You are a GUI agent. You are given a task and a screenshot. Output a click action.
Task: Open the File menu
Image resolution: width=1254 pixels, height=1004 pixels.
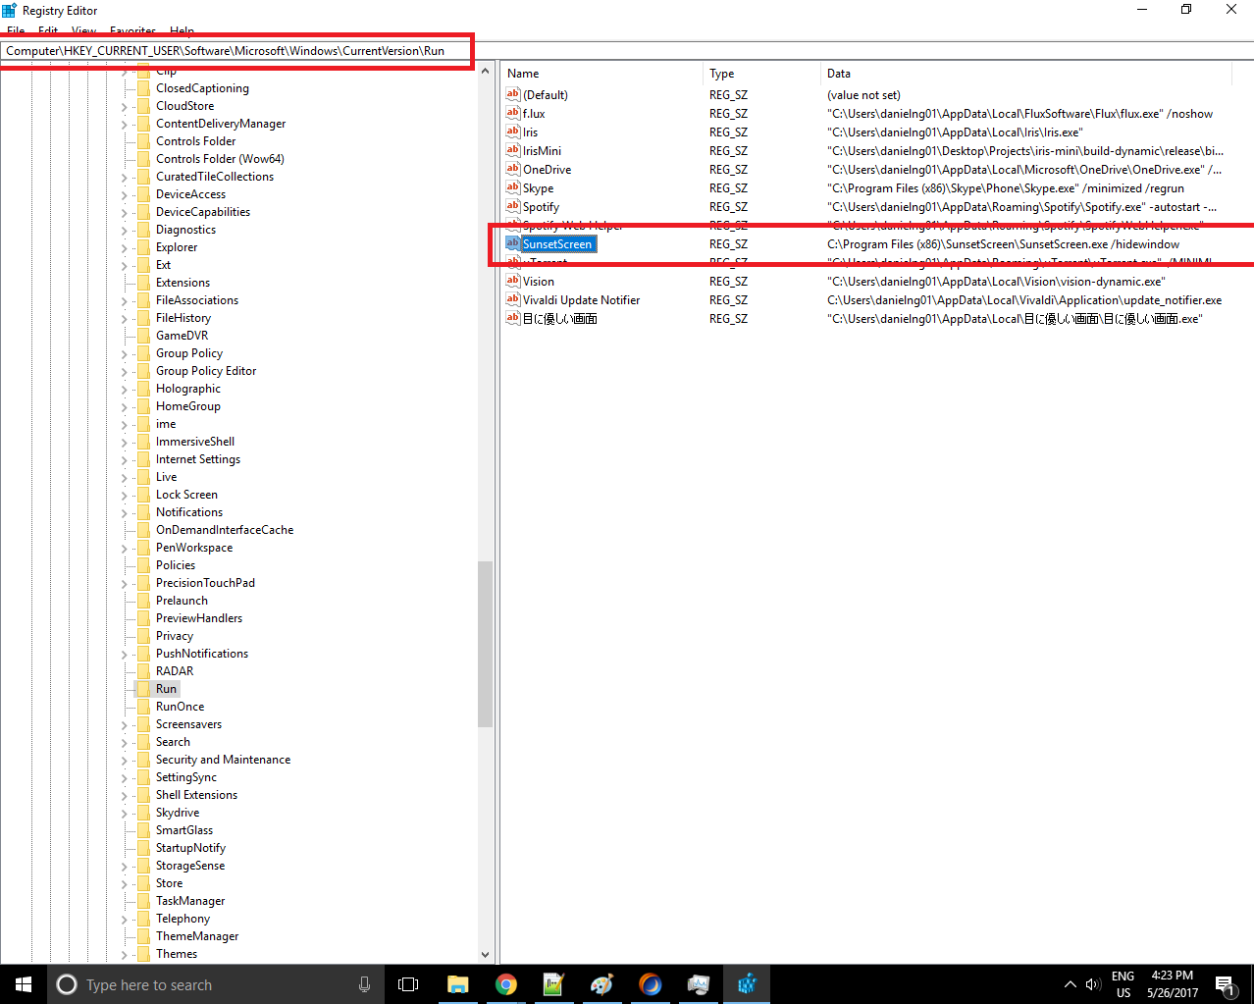pos(16,31)
